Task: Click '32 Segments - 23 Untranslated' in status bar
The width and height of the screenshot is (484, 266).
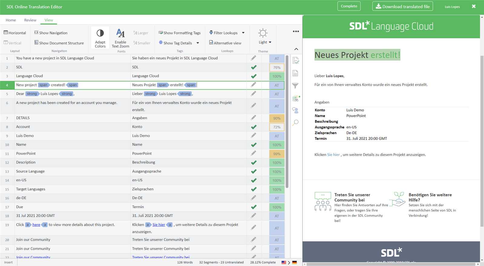Action: click(221, 262)
